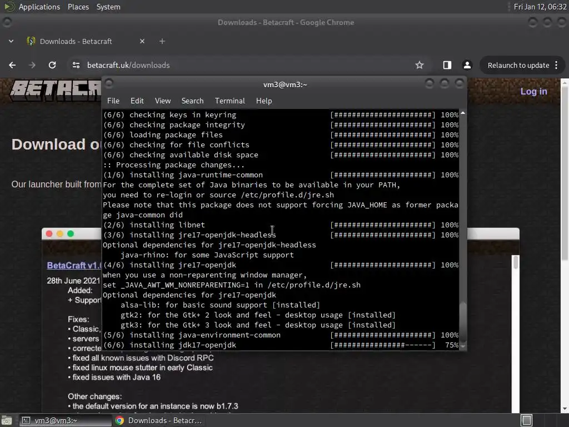Open the Applications menu in top panel
Screen dimensions: 569x427
[39, 7]
